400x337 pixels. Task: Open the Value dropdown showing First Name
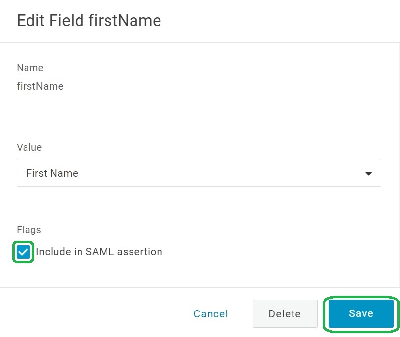[x=199, y=173]
